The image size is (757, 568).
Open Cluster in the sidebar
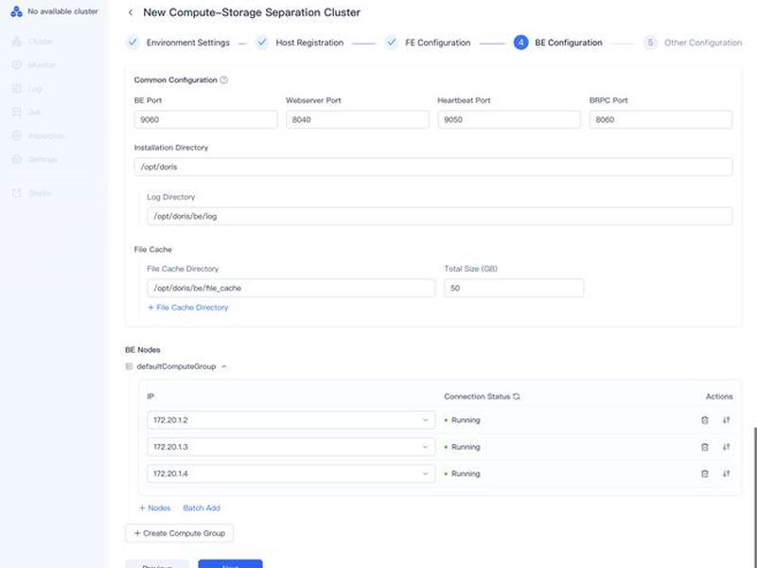pyautogui.click(x=33, y=42)
